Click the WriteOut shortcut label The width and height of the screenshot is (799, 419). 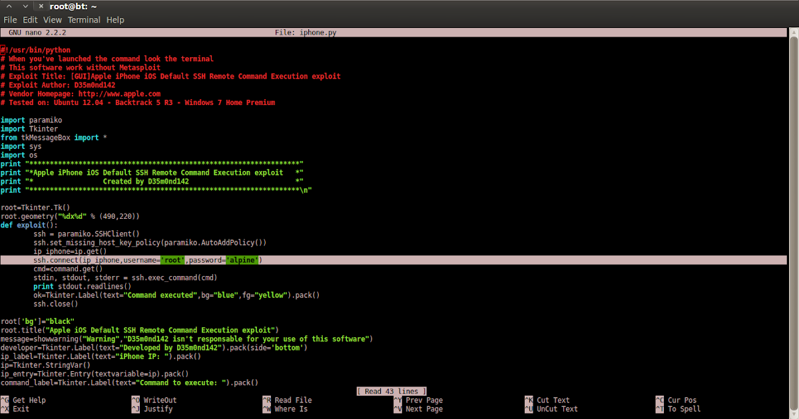[160, 400]
